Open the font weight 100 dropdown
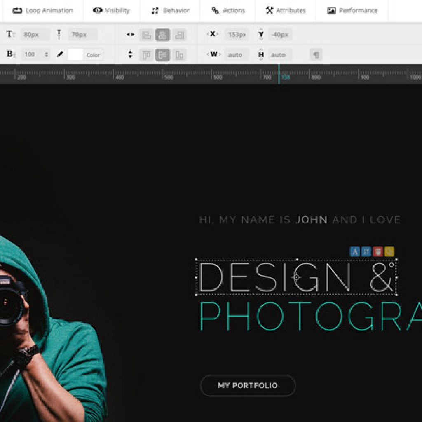 pyautogui.click(x=35, y=54)
